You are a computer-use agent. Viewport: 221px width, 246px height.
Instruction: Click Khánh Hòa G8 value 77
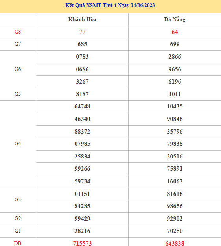82,32
